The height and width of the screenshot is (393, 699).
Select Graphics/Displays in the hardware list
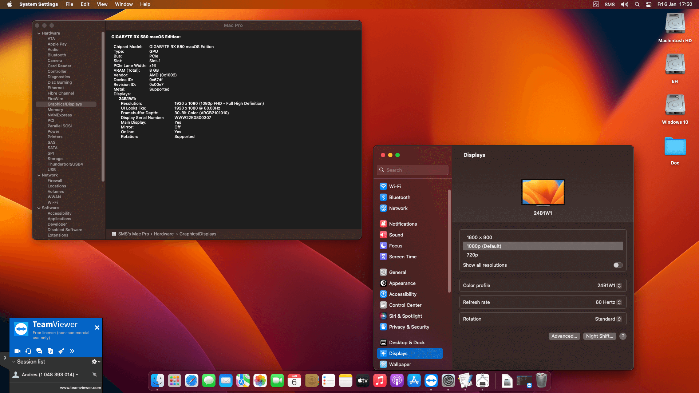click(x=65, y=104)
